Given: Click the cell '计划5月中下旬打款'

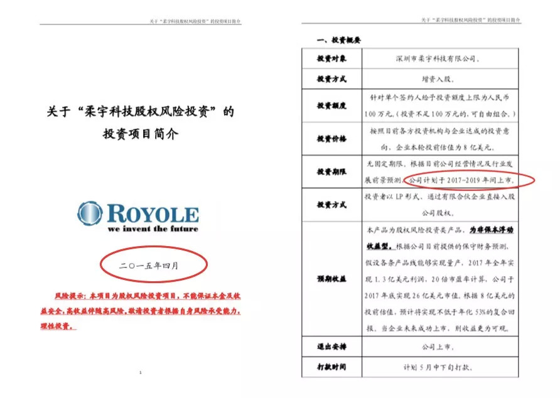Looking at the screenshot, I should [438, 367].
